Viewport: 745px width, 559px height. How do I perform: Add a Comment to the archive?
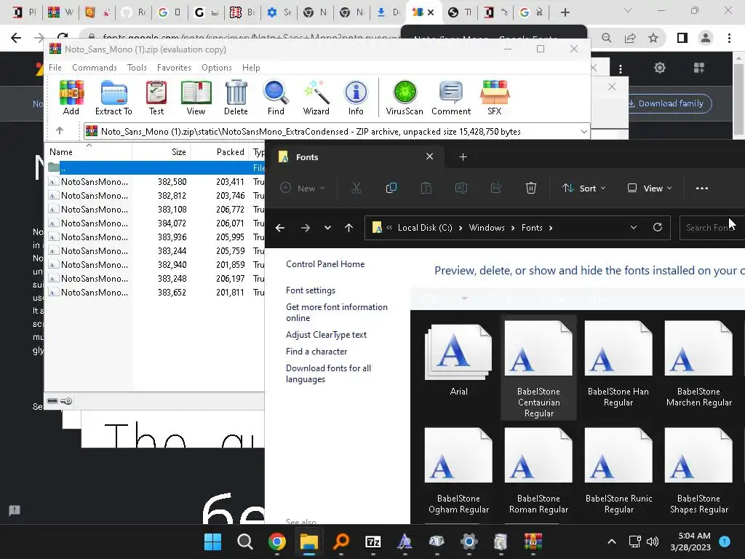(x=451, y=98)
